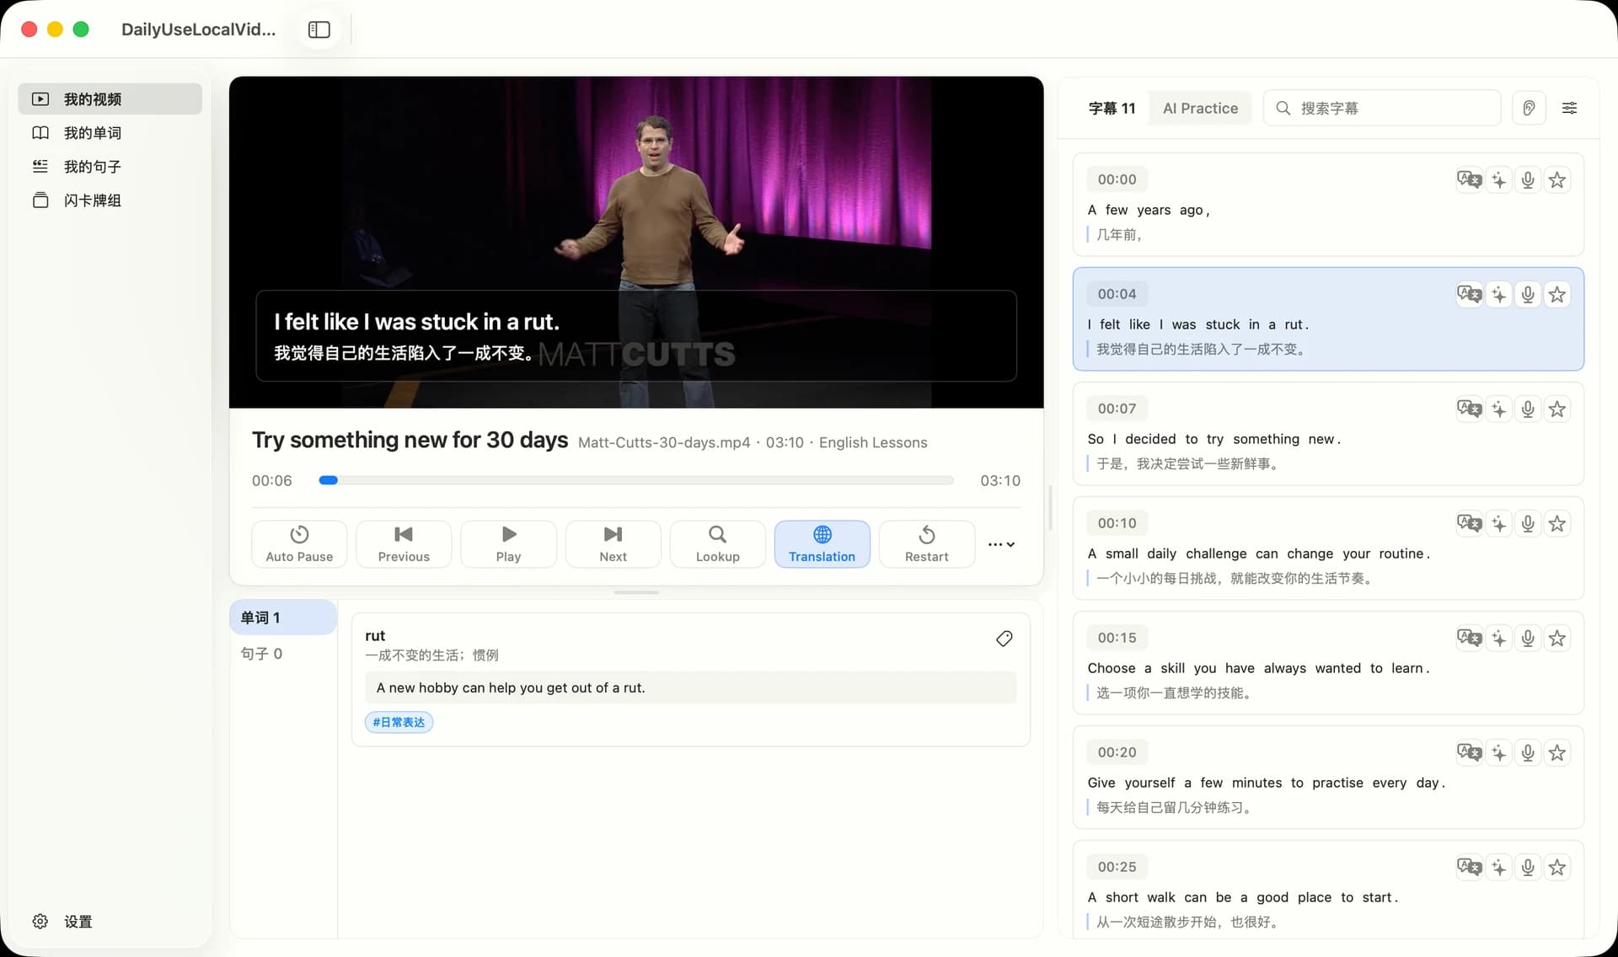Click AI sparkle icon on 00:15 subtitle
Viewport: 1618px width, 957px height.
[1498, 638]
